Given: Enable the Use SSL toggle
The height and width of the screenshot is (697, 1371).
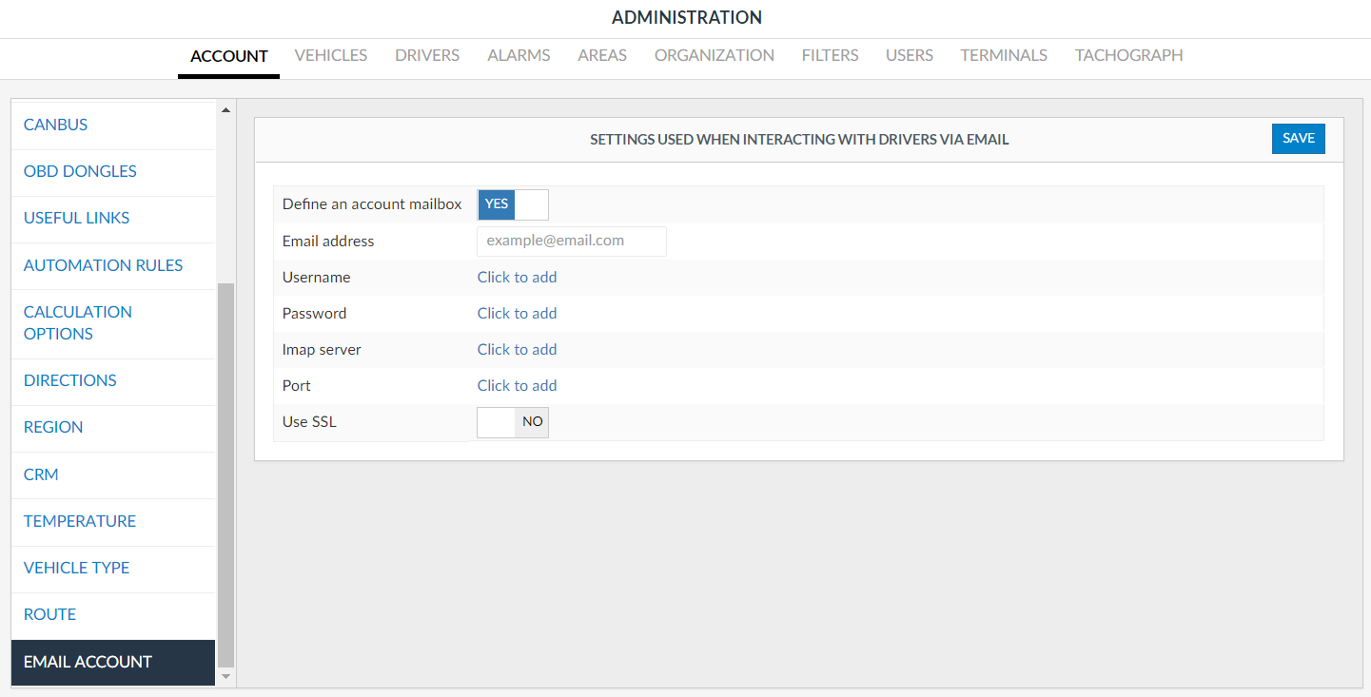Looking at the screenshot, I should coord(513,422).
